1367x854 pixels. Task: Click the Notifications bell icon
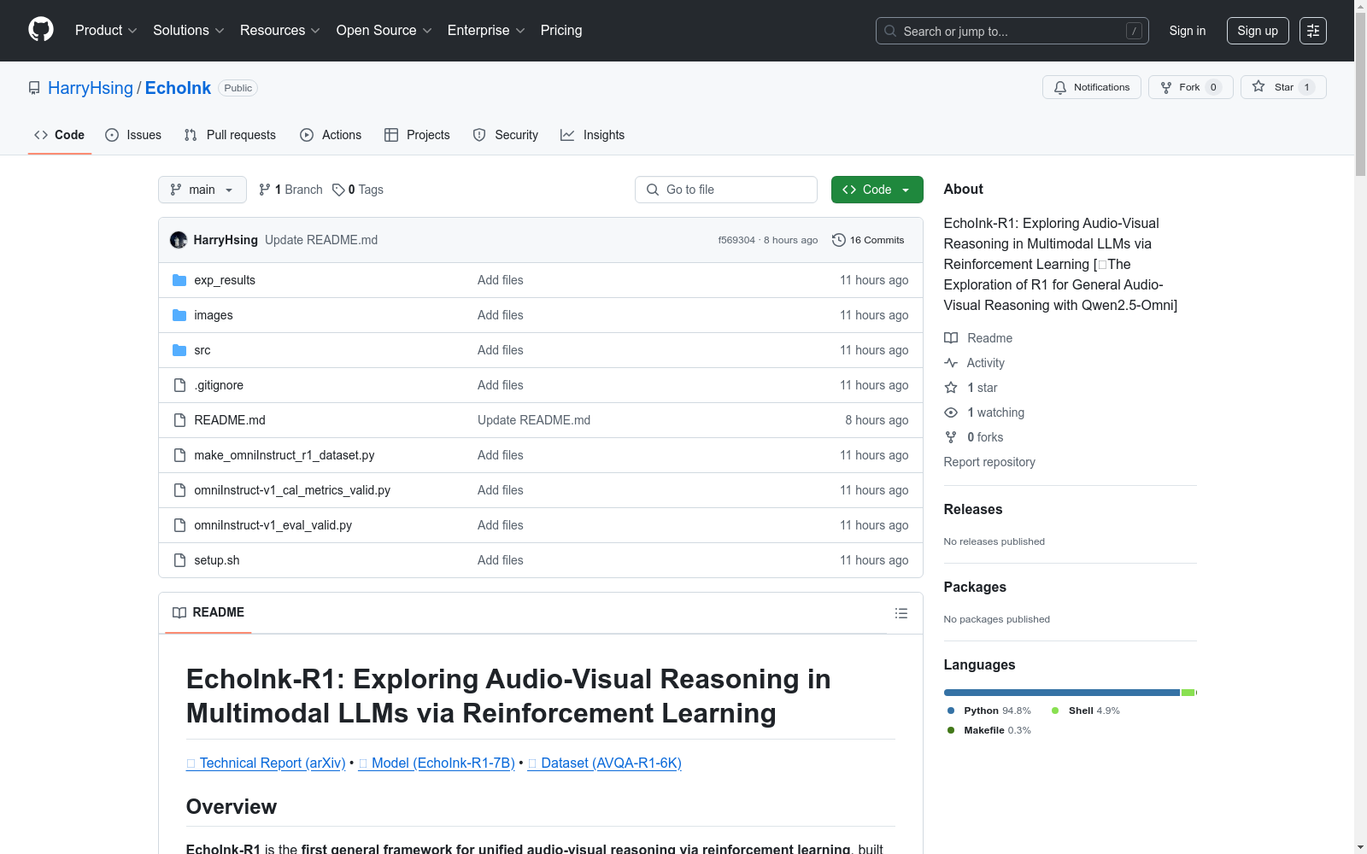[1060, 87]
